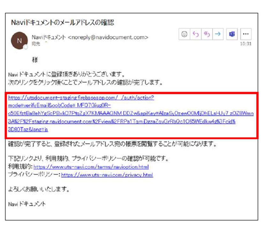Viewport: 263px width, 228px height.
Task: Open the more actions ellipsis menu
Action: click(x=245, y=34)
